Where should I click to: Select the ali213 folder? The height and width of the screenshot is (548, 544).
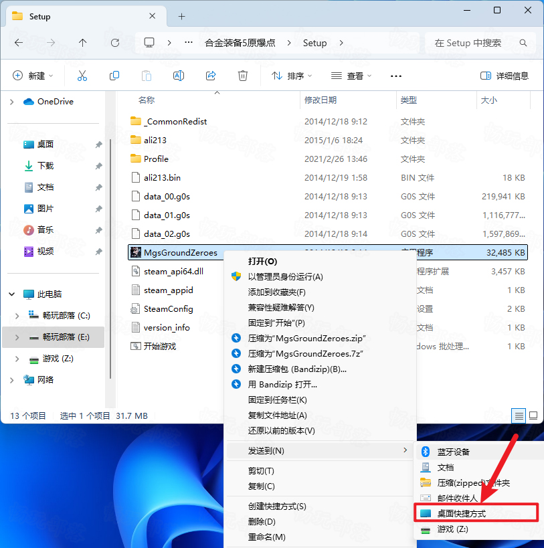(328, 140)
